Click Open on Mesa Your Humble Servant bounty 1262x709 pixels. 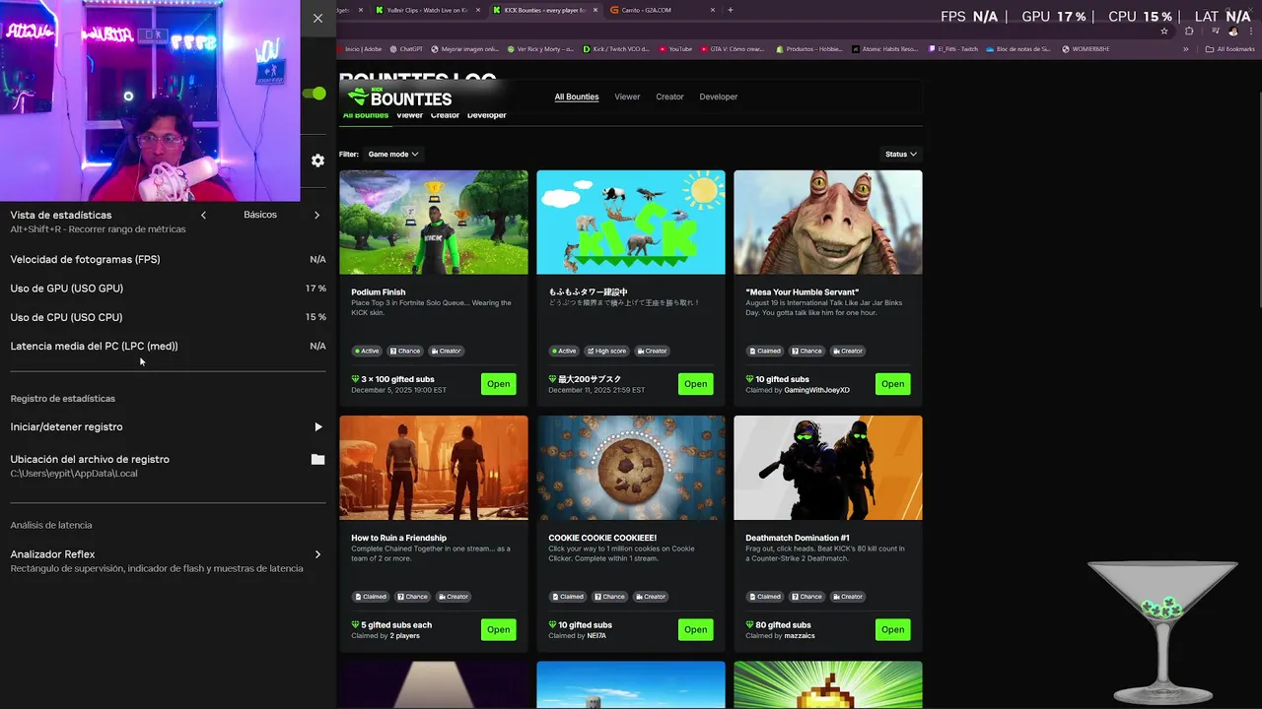(x=893, y=384)
